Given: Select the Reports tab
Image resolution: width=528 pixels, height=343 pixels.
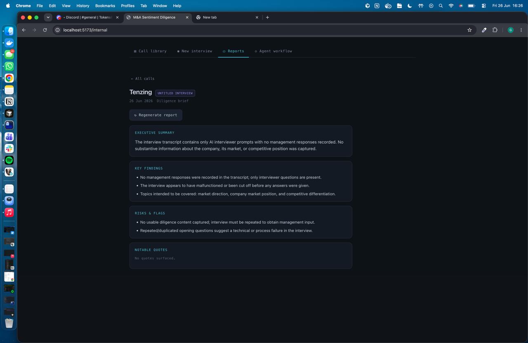Looking at the screenshot, I should pos(233,51).
